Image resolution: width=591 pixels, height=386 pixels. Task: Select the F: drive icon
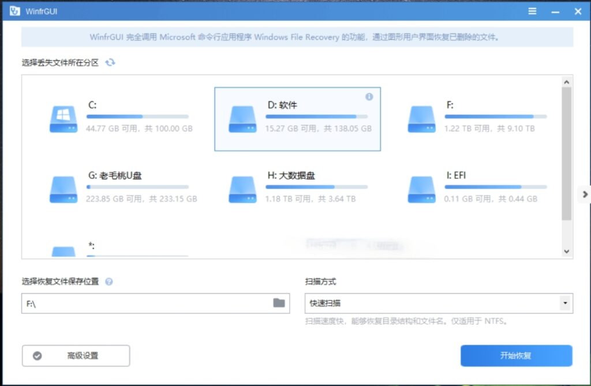pos(421,119)
